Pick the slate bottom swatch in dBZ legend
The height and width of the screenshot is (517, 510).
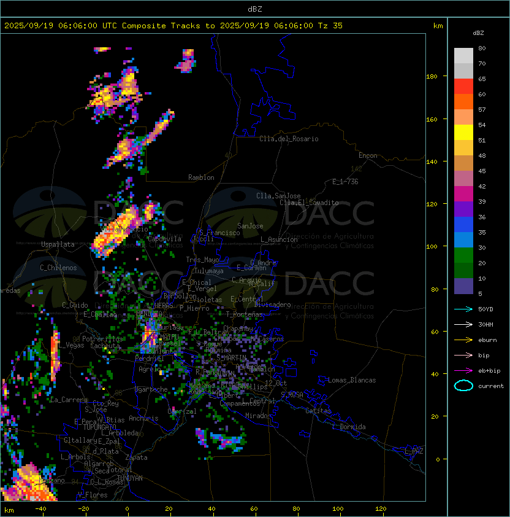(463, 286)
